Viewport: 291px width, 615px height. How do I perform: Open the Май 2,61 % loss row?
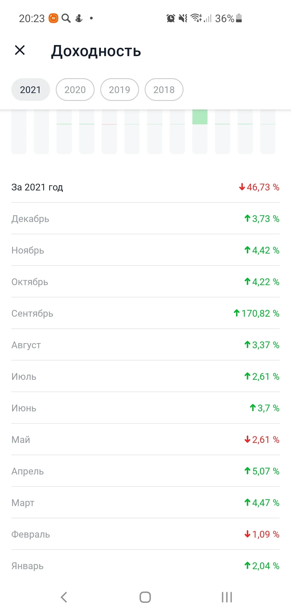coord(145,439)
